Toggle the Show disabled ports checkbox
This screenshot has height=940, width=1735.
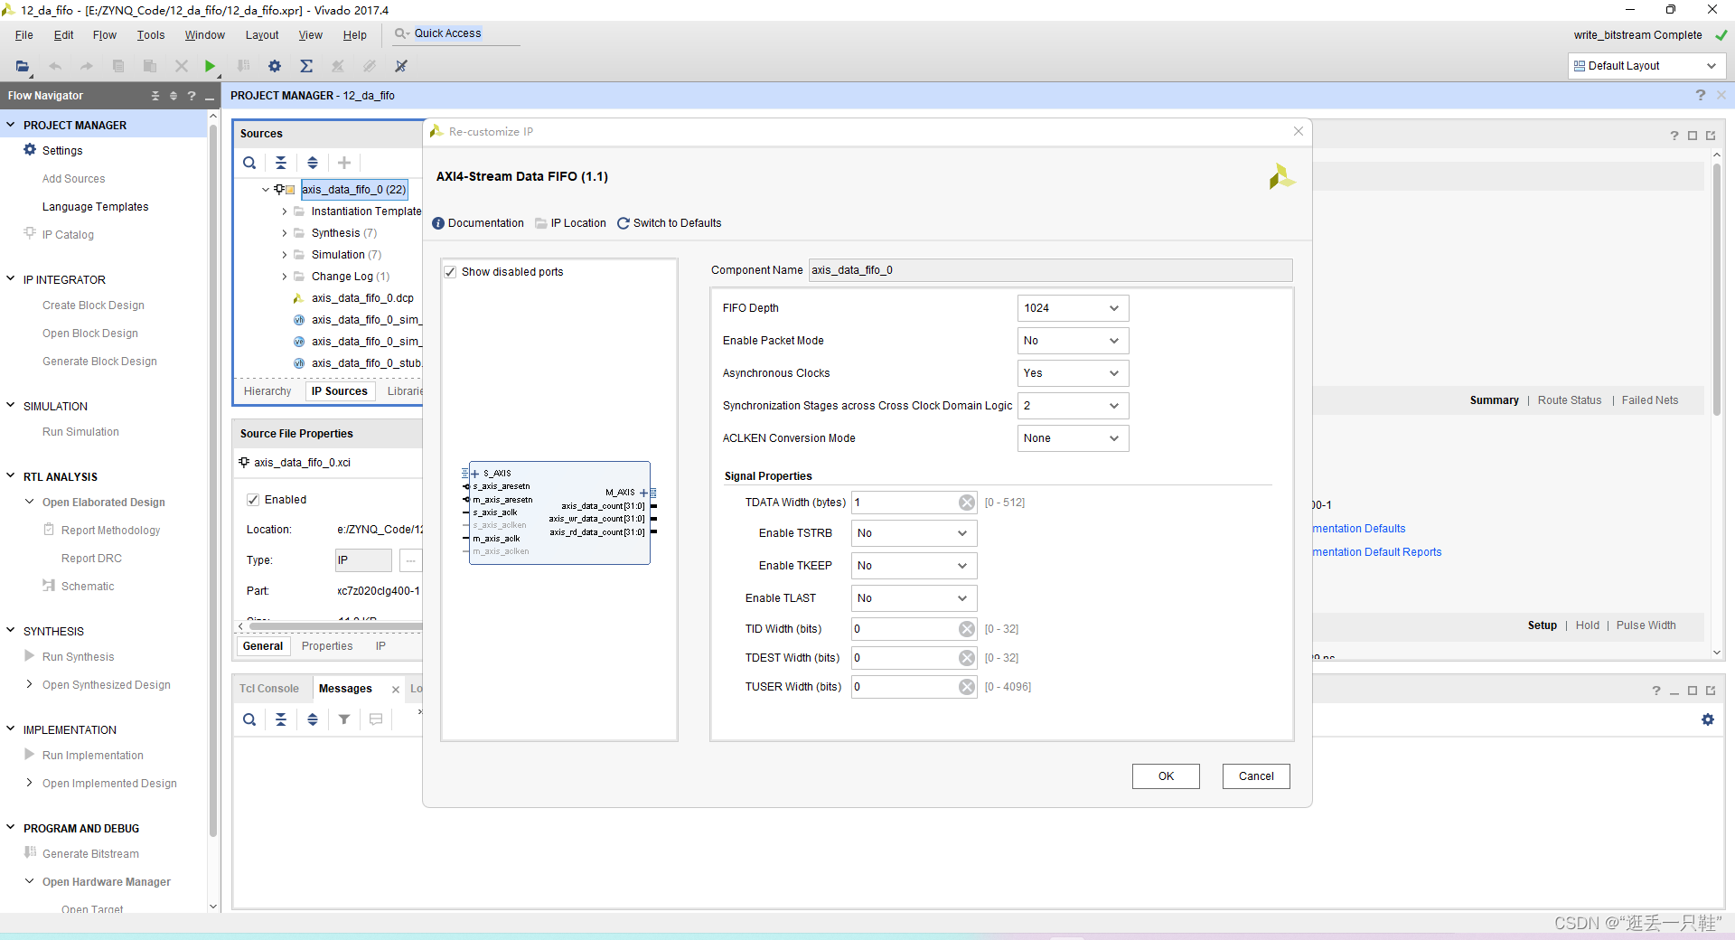(450, 272)
